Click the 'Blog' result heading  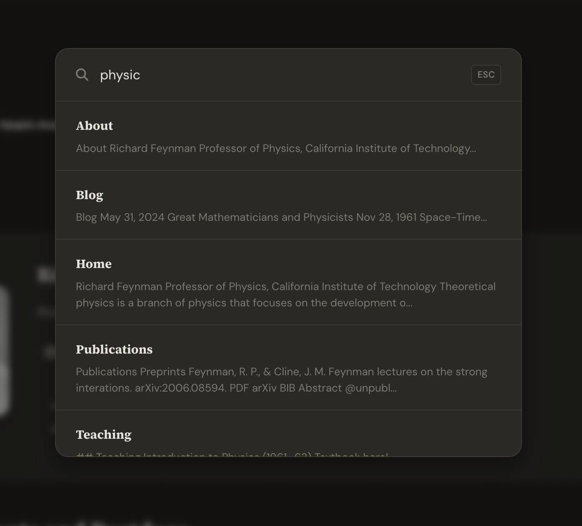[89, 195]
